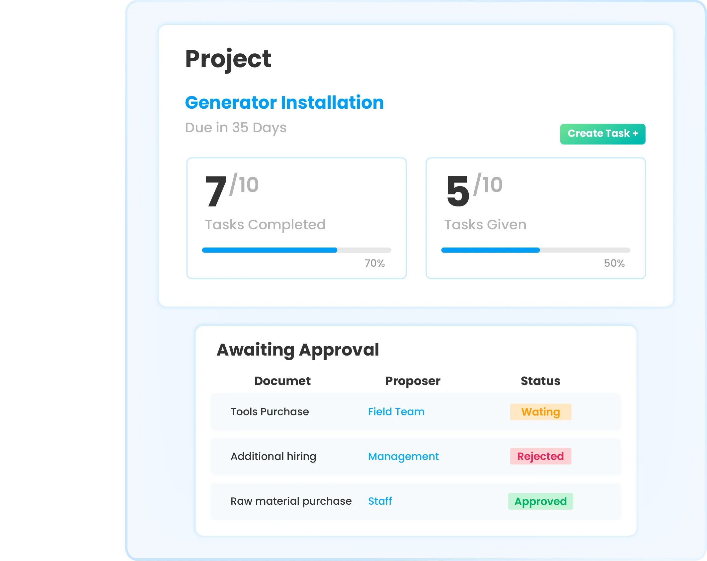Click the Tasks Given progress bar

(535, 250)
